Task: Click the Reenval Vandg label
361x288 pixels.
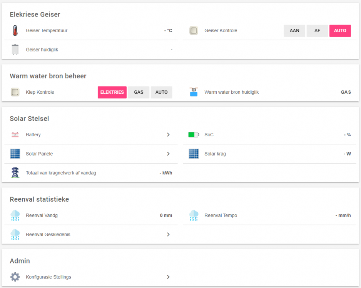Action: 42,215
